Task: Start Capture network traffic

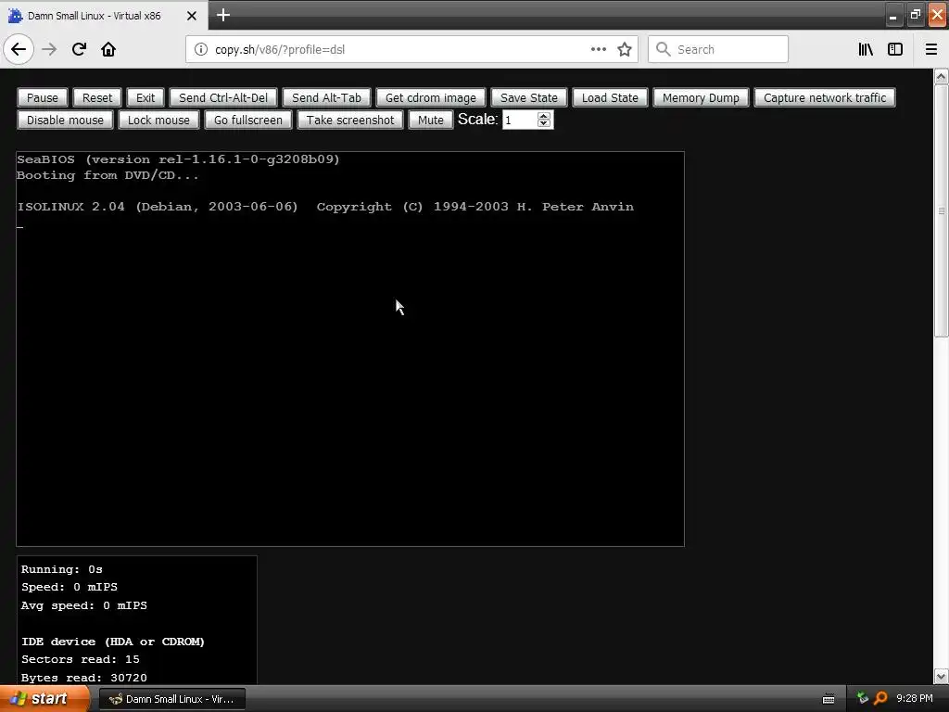Action: 825,97
